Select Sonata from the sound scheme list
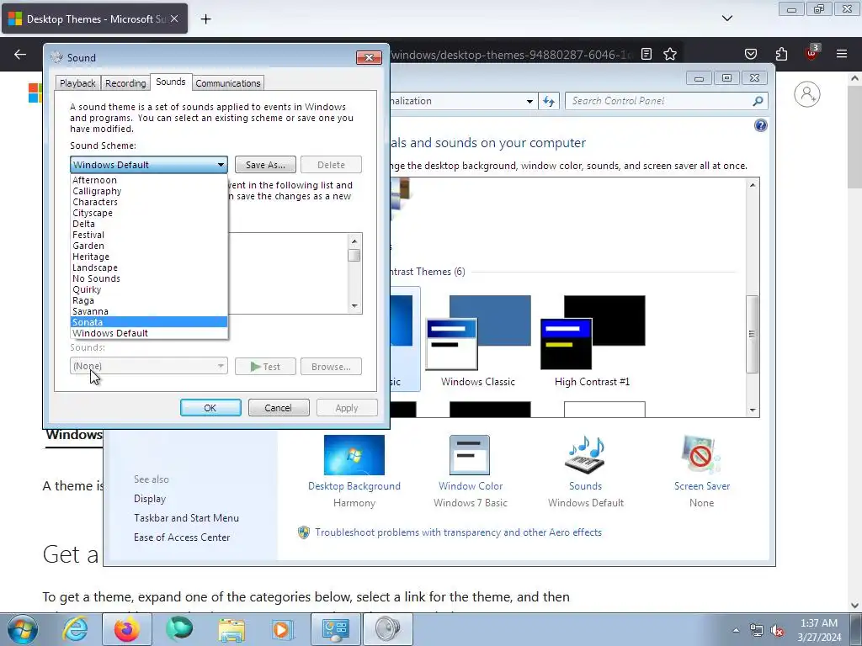 click(x=149, y=322)
